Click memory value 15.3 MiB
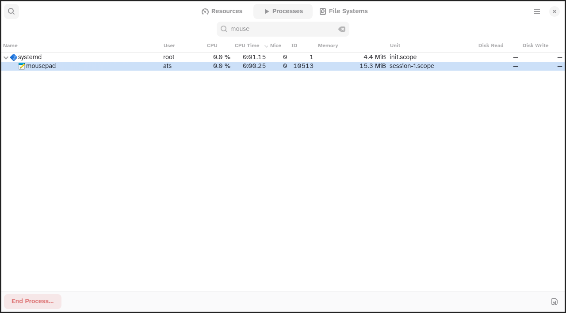This screenshot has height=313, width=566. pyautogui.click(x=373, y=66)
